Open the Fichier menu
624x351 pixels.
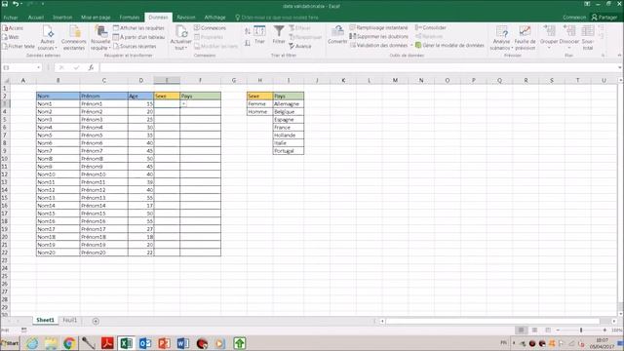coord(11,18)
